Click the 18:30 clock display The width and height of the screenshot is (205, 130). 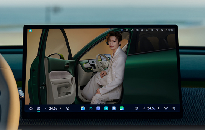pos(169,30)
